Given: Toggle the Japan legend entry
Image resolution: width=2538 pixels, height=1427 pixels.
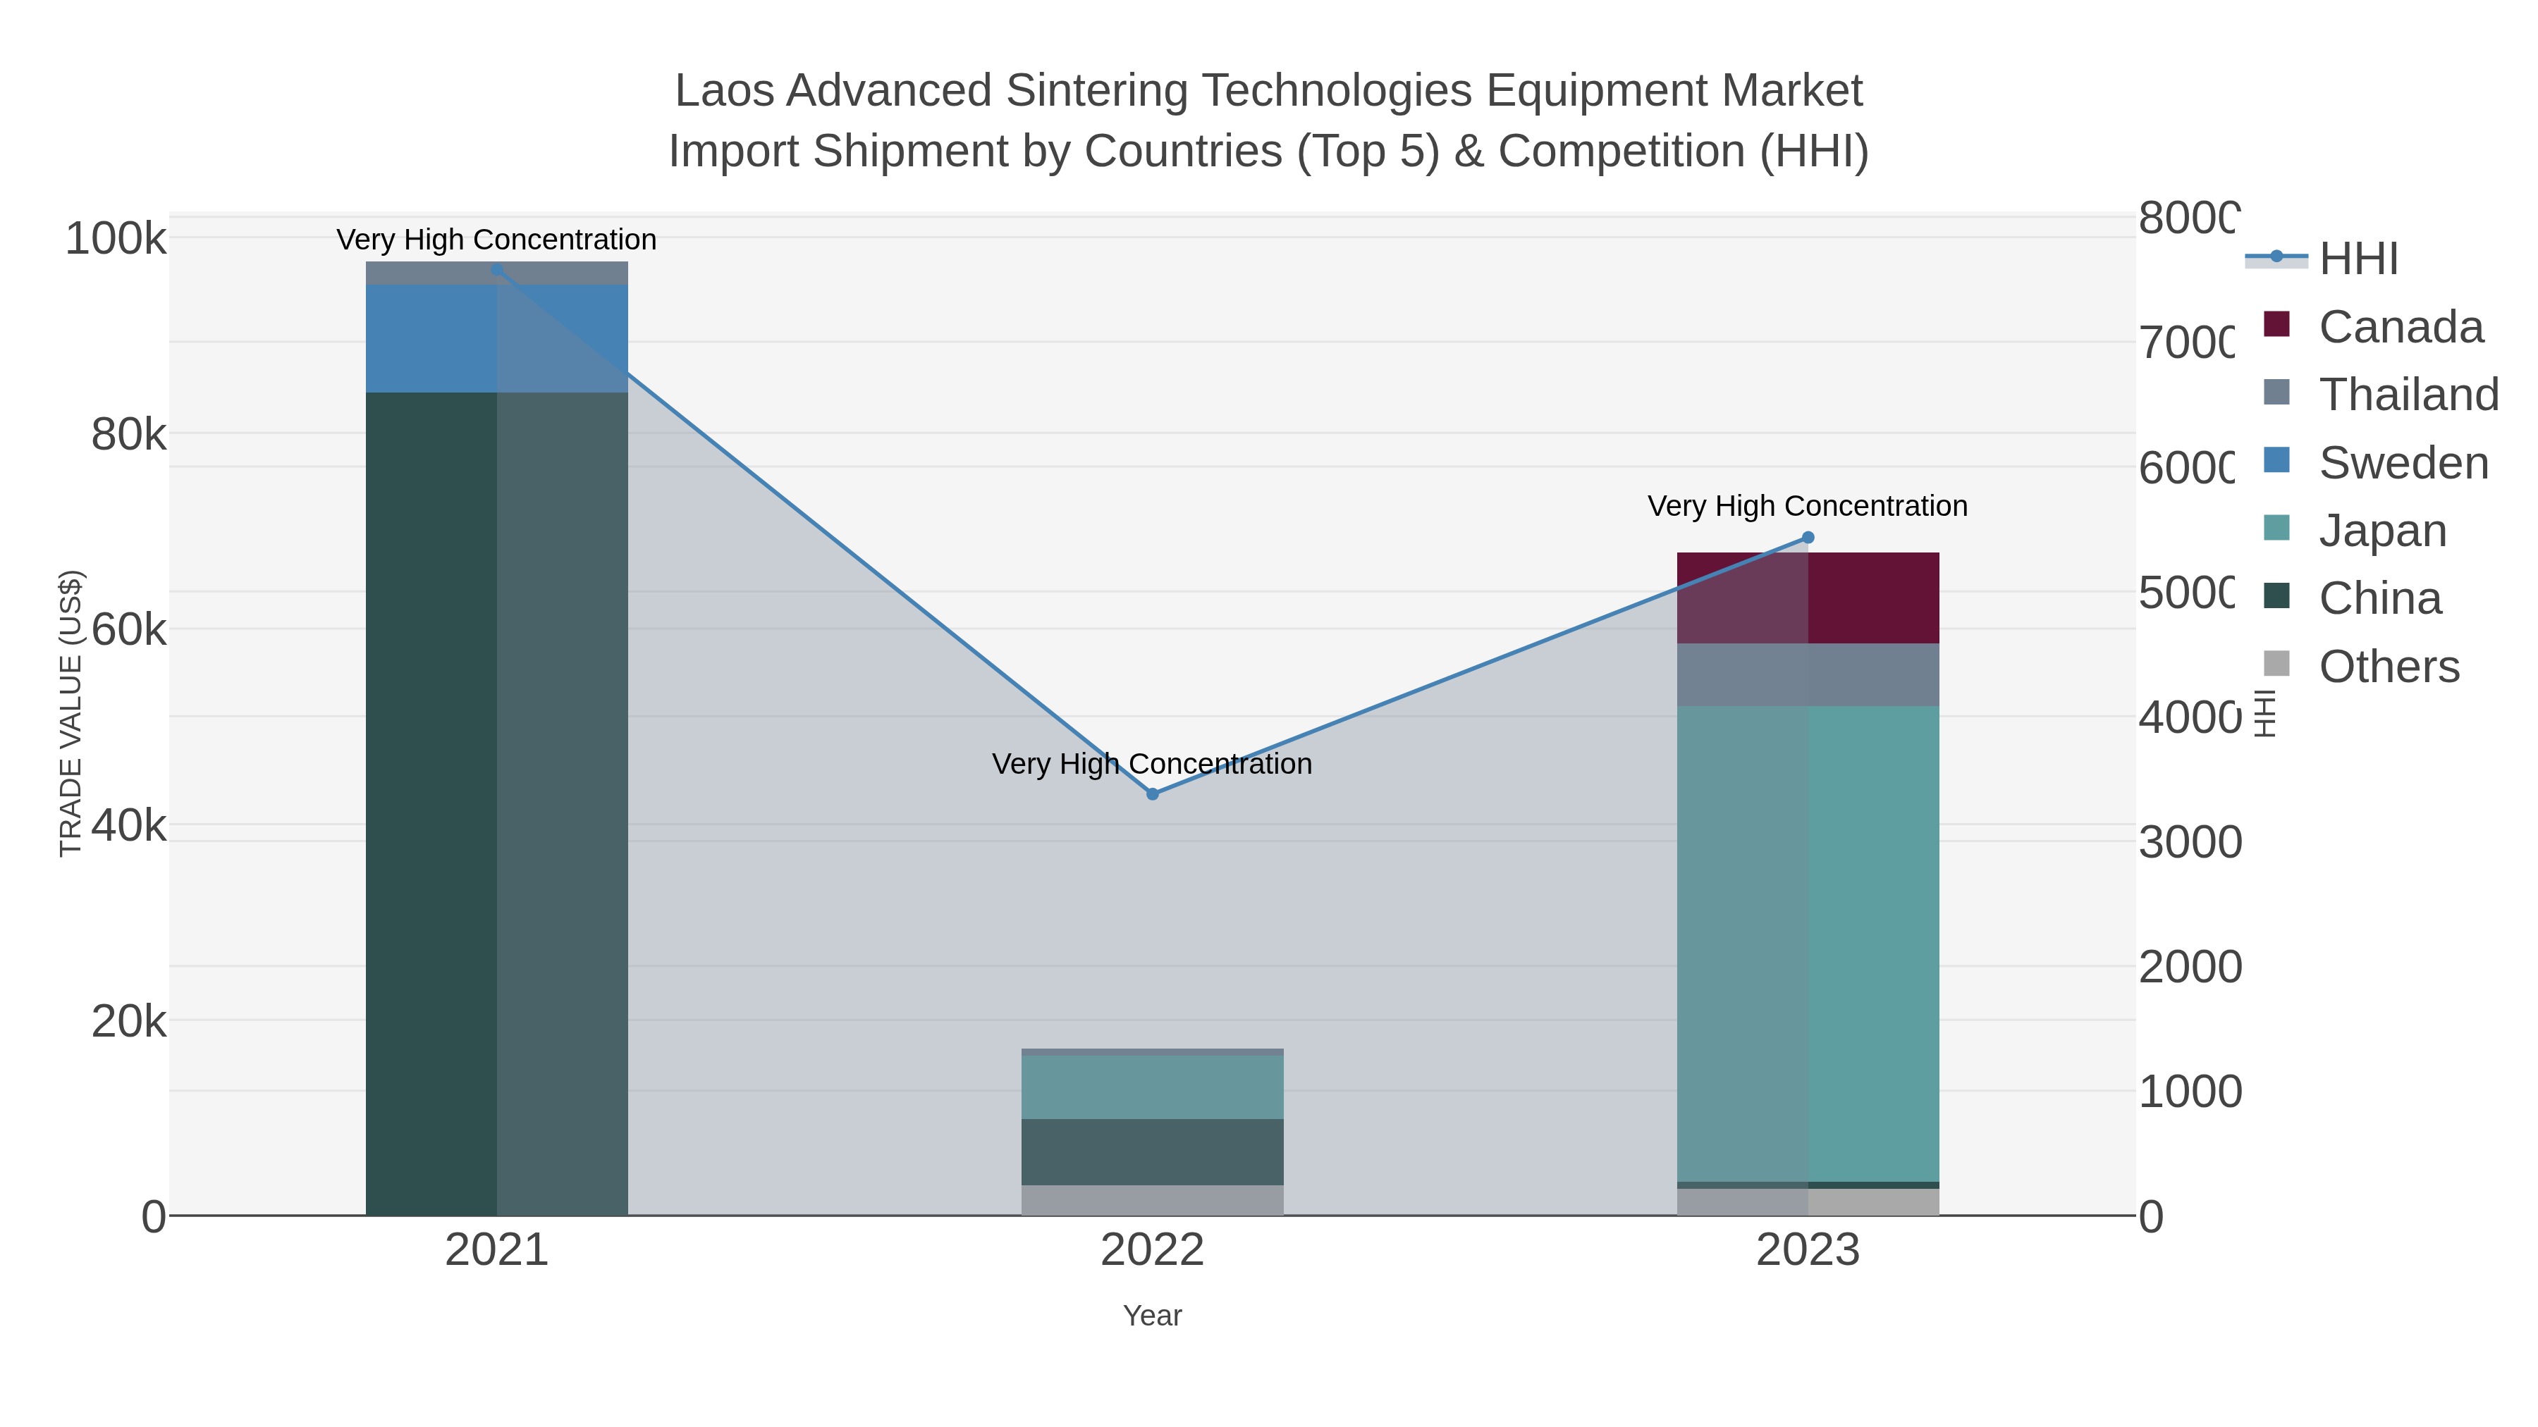Looking at the screenshot, I should [2355, 531].
